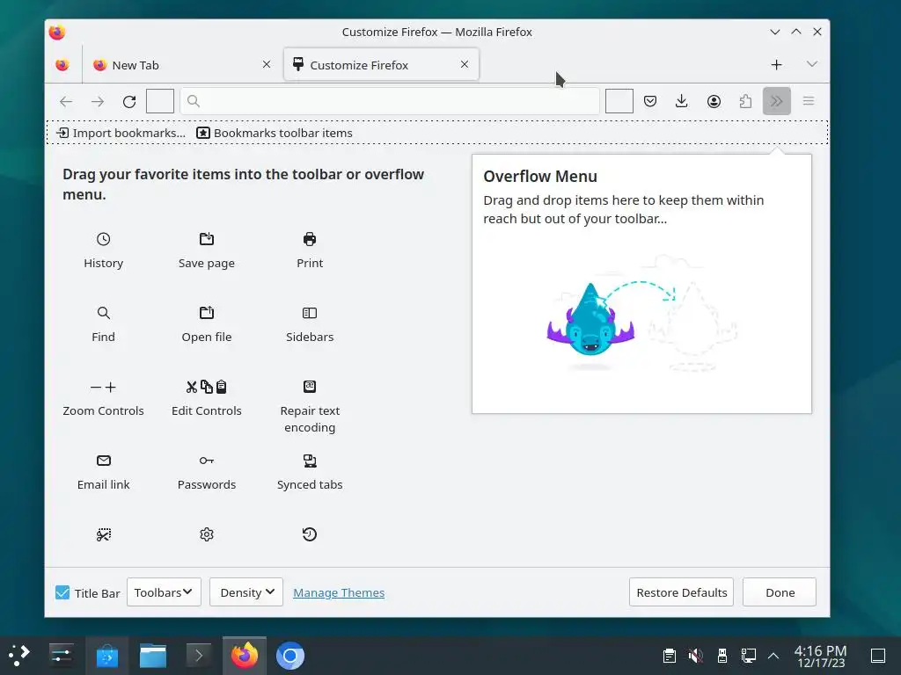Open Discover store from taskbar
Image resolution: width=901 pixels, height=675 pixels.
click(x=106, y=656)
